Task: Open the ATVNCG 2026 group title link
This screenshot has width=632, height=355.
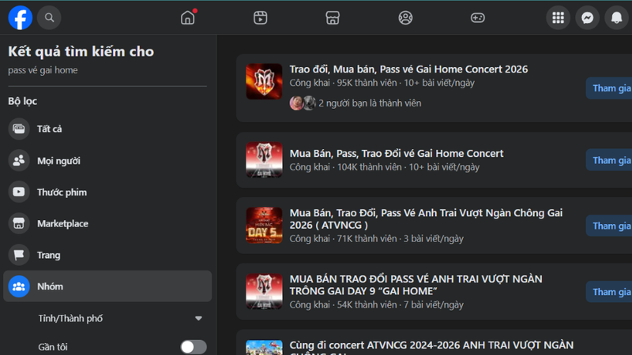Action: click(426, 219)
